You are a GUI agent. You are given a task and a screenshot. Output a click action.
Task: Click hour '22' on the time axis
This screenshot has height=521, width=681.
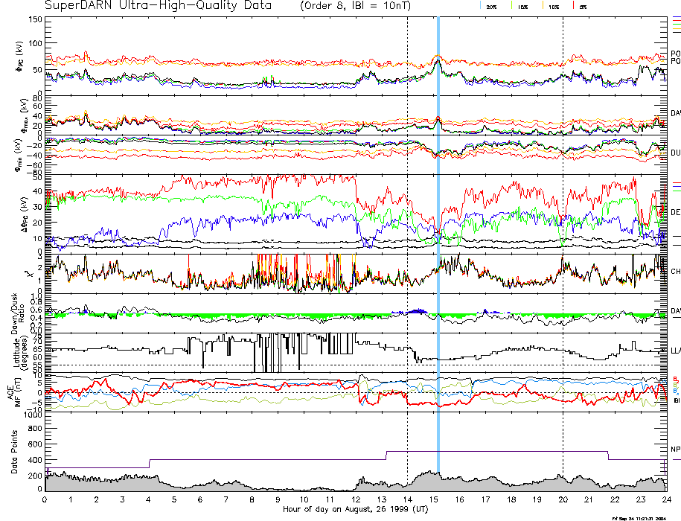615,499
